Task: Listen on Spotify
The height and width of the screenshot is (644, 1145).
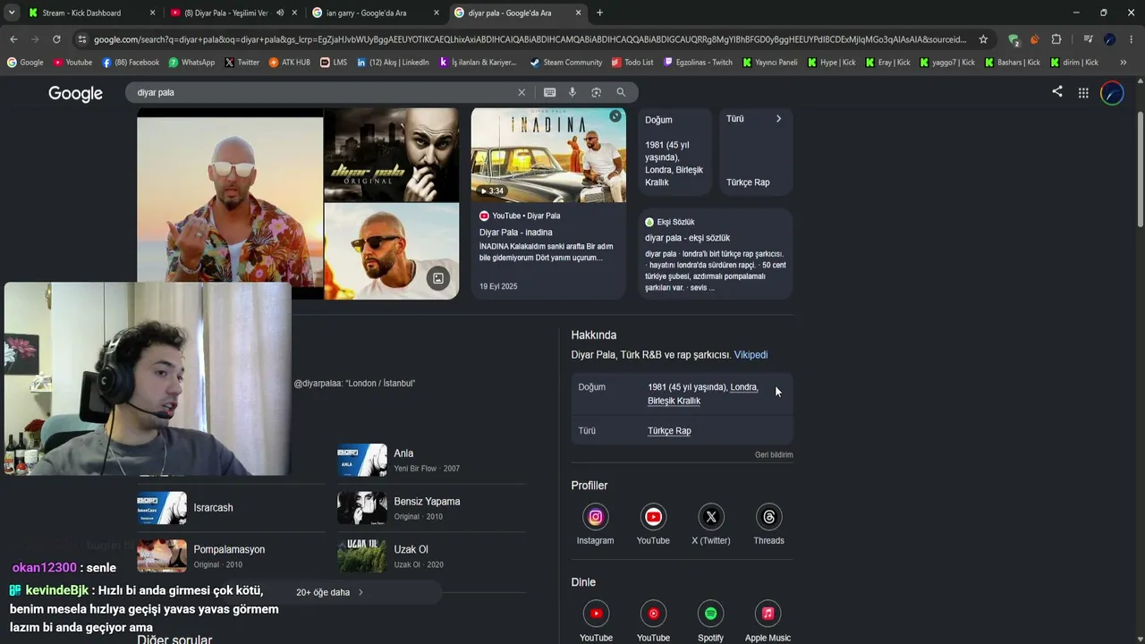Action: (710, 622)
